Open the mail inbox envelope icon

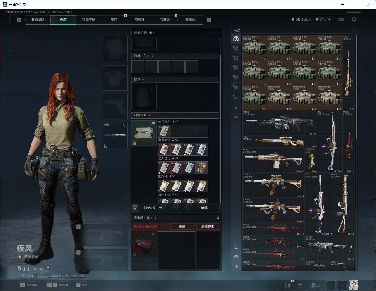click(341, 19)
